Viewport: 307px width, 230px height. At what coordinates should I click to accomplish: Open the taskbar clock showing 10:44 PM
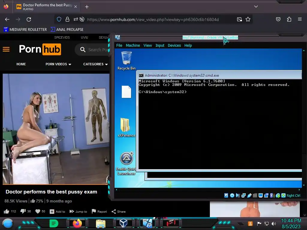[291, 223]
